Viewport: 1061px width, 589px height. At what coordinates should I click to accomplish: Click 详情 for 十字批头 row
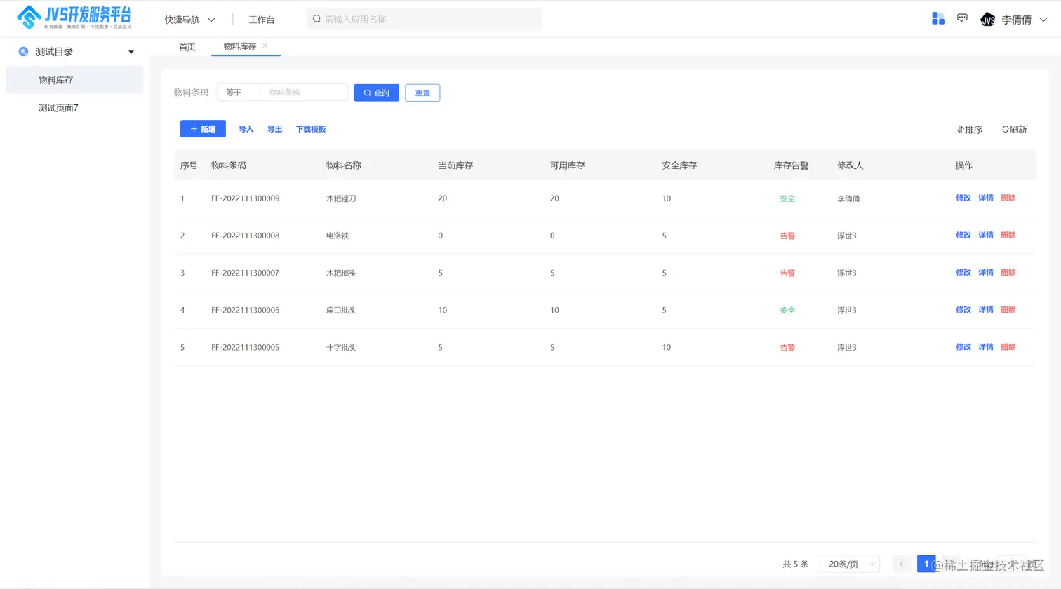coord(986,346)
